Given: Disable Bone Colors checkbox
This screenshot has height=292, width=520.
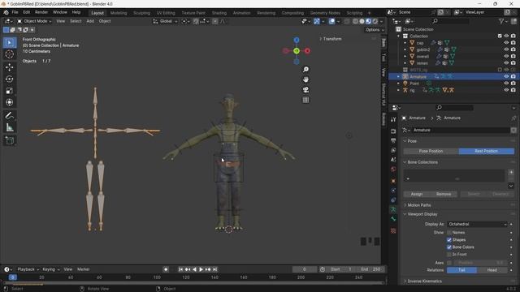Looking at the screenshot, I should [449, 247].
